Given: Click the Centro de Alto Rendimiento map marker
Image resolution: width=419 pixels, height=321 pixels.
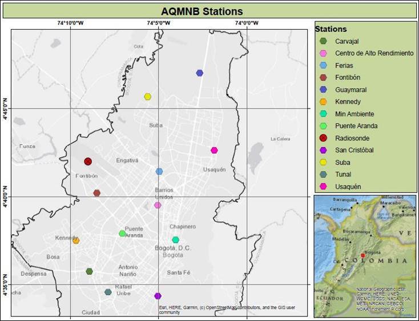Looking at the screenshot, I should point(158,205).
